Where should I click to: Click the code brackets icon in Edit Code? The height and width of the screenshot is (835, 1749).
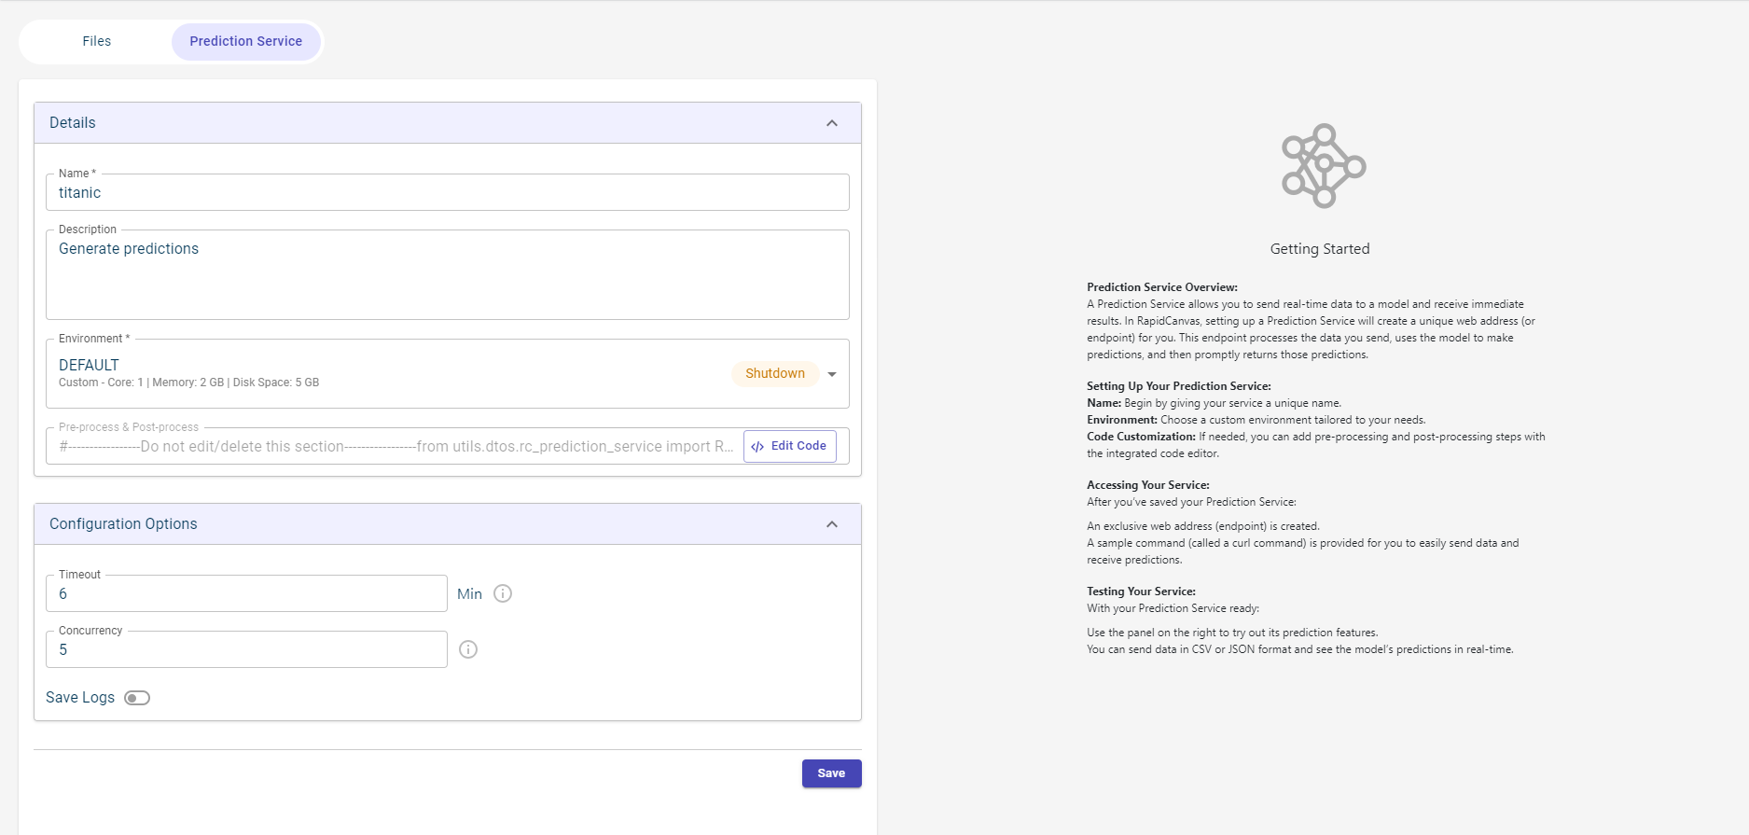click(757, 447)
